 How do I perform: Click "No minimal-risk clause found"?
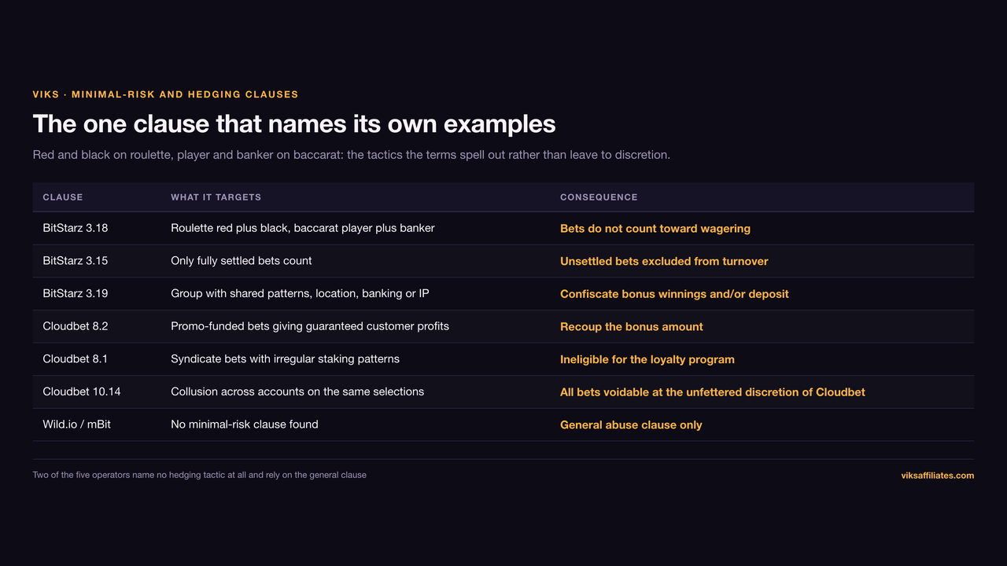click(245, 424)
